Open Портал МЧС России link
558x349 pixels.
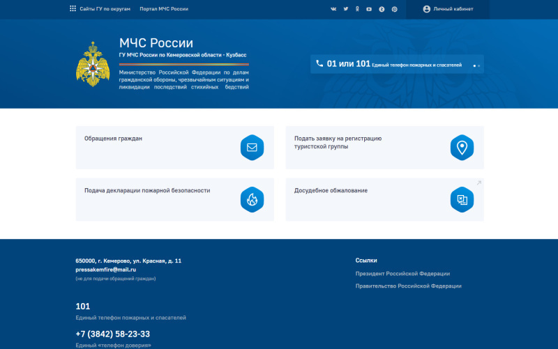(164, 9)
